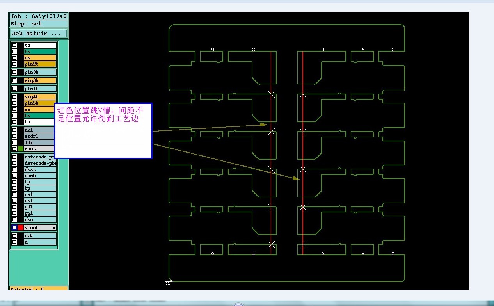
Task: Pick the dksb layer name
Action: coord(40,176)
